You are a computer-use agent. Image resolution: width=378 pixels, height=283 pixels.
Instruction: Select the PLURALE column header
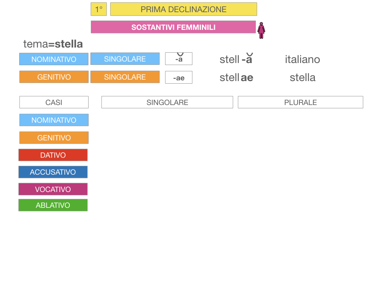(x=300, y=102)
